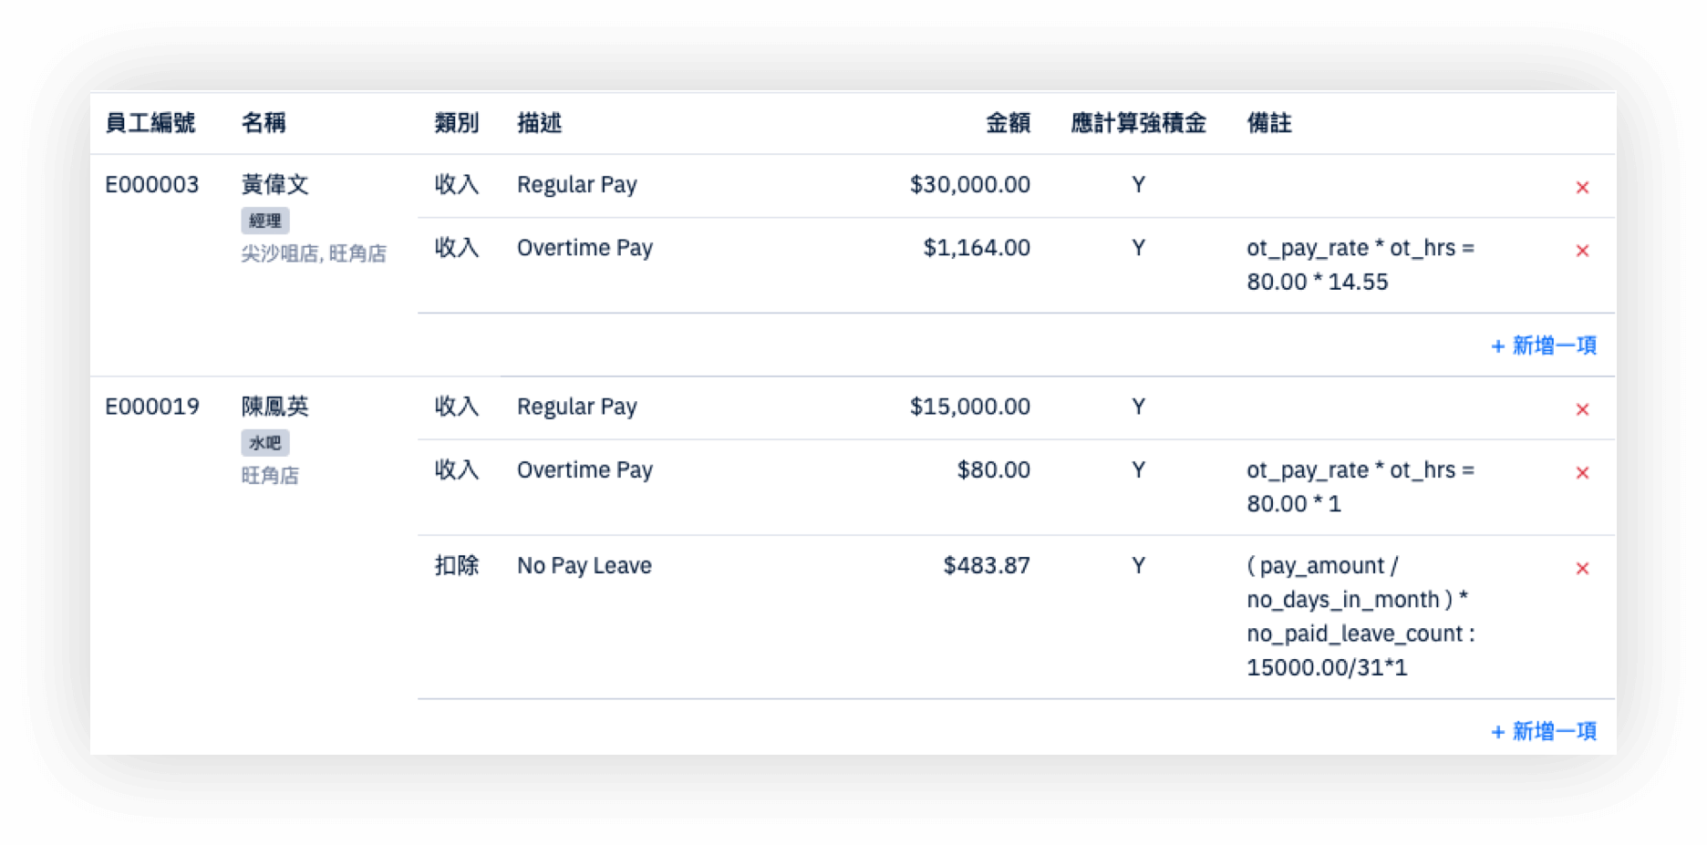Image resolution: width=1707 pixels, height=845 pixels.
Task: Remove 陳鳳英's Overtime Pay entry
Action: (x=1582, y=473)
